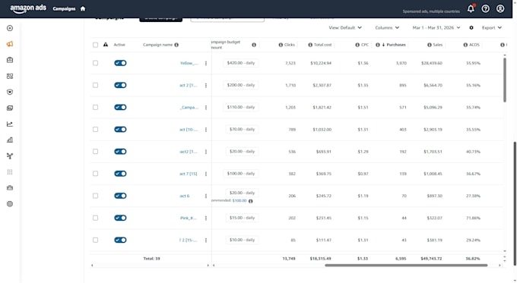517x283 pixels.
Task: Click the $10.00 - daily budget field
Action: (x=242, y=240)
